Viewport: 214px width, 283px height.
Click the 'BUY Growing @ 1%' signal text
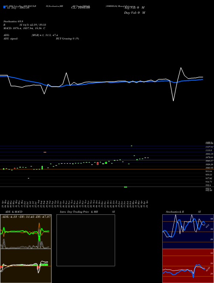67,39
